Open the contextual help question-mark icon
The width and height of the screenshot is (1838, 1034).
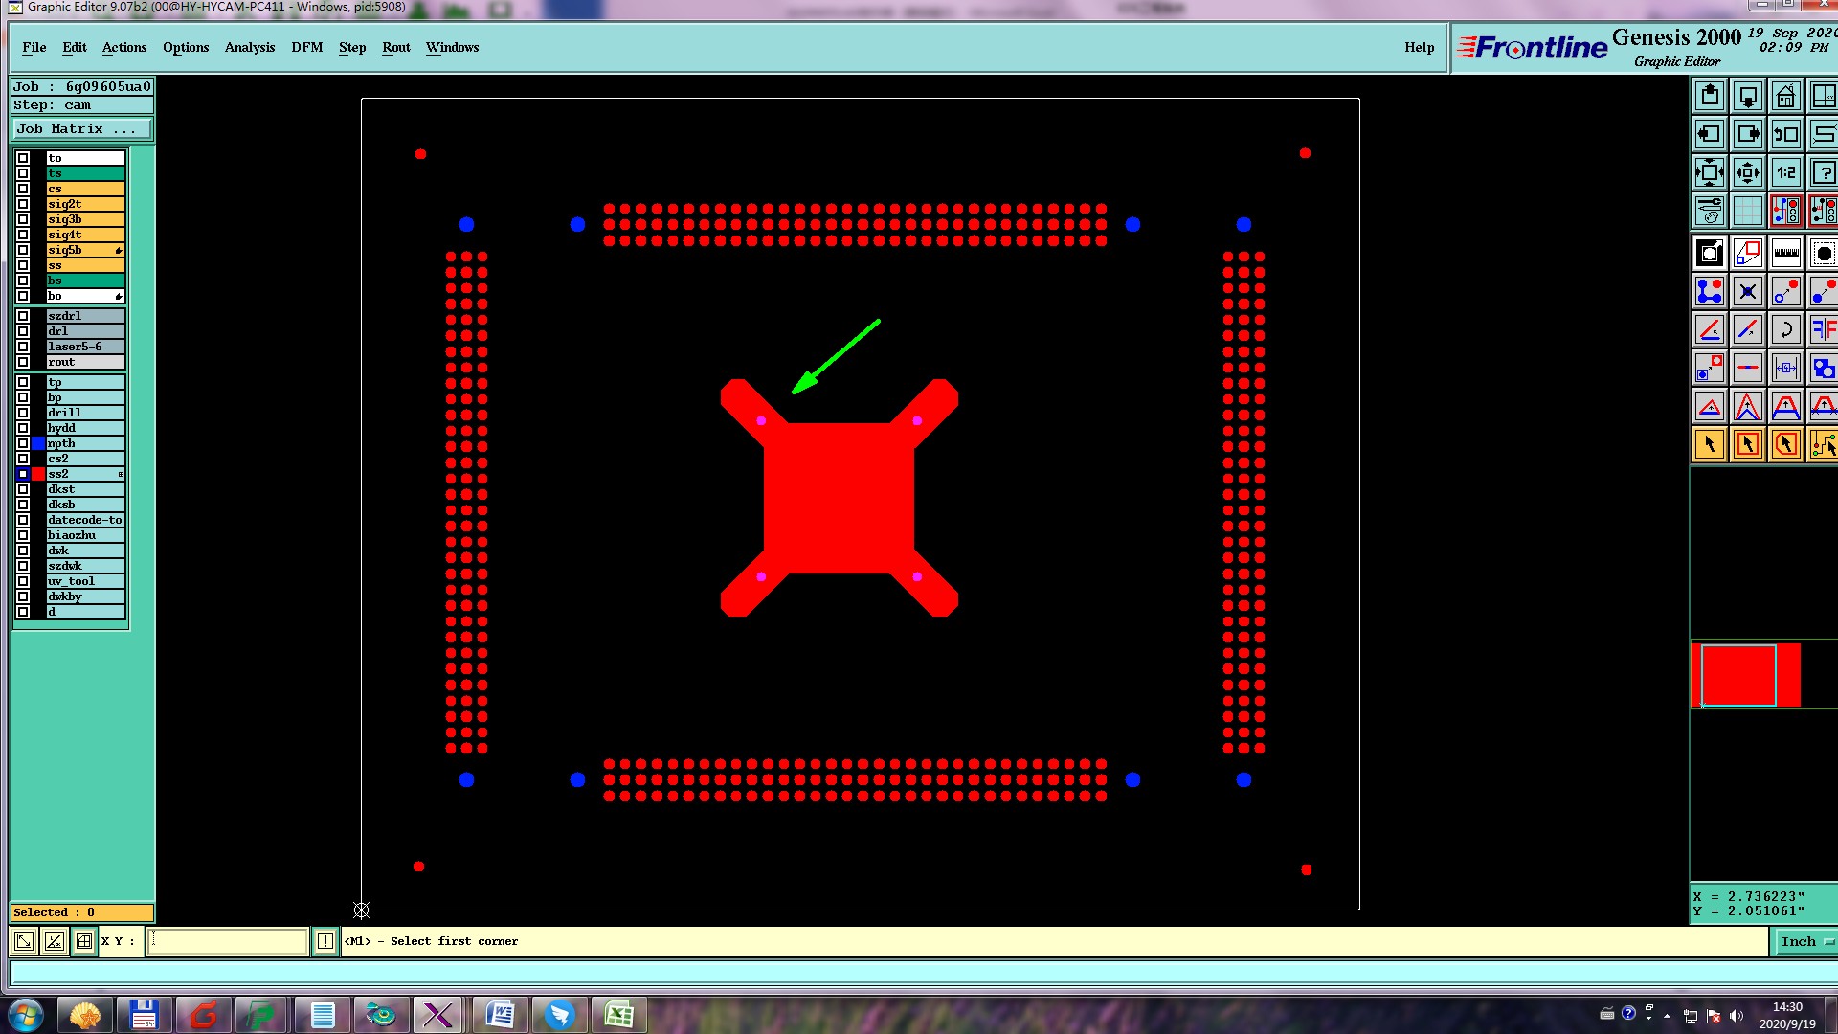(1823, 173)
